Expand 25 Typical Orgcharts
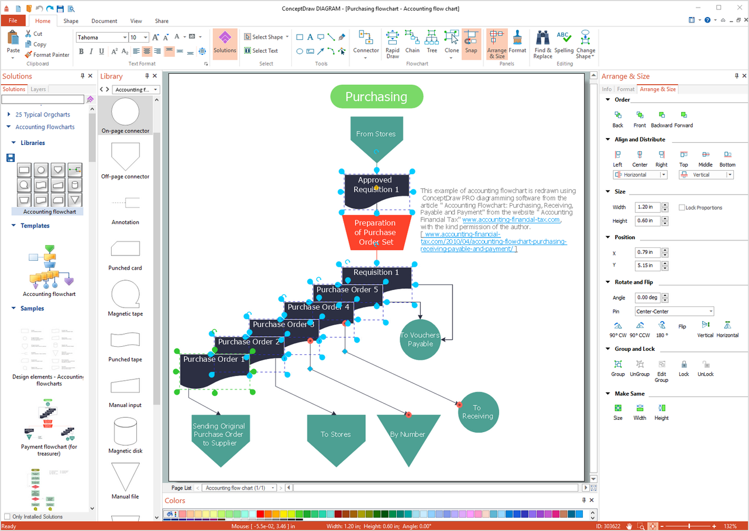 pyautogui.click(x=9, y=115)
